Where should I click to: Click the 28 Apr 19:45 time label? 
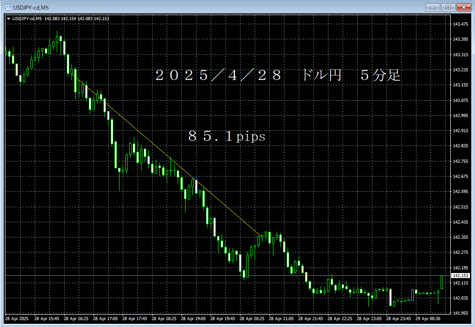click(223, 318)
